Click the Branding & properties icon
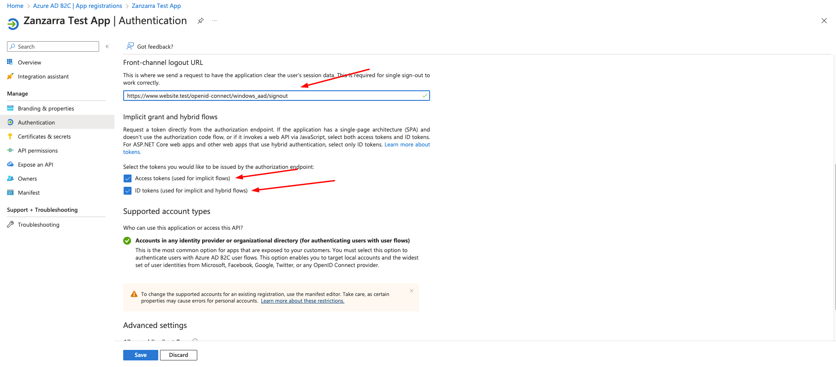Image resolution: width=836 pixels, height=367 pixels. pyautogui.click(x=10, y=108)
